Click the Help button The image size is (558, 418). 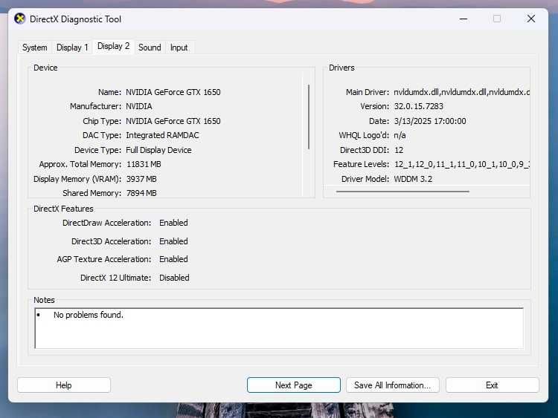coord(64,385)
